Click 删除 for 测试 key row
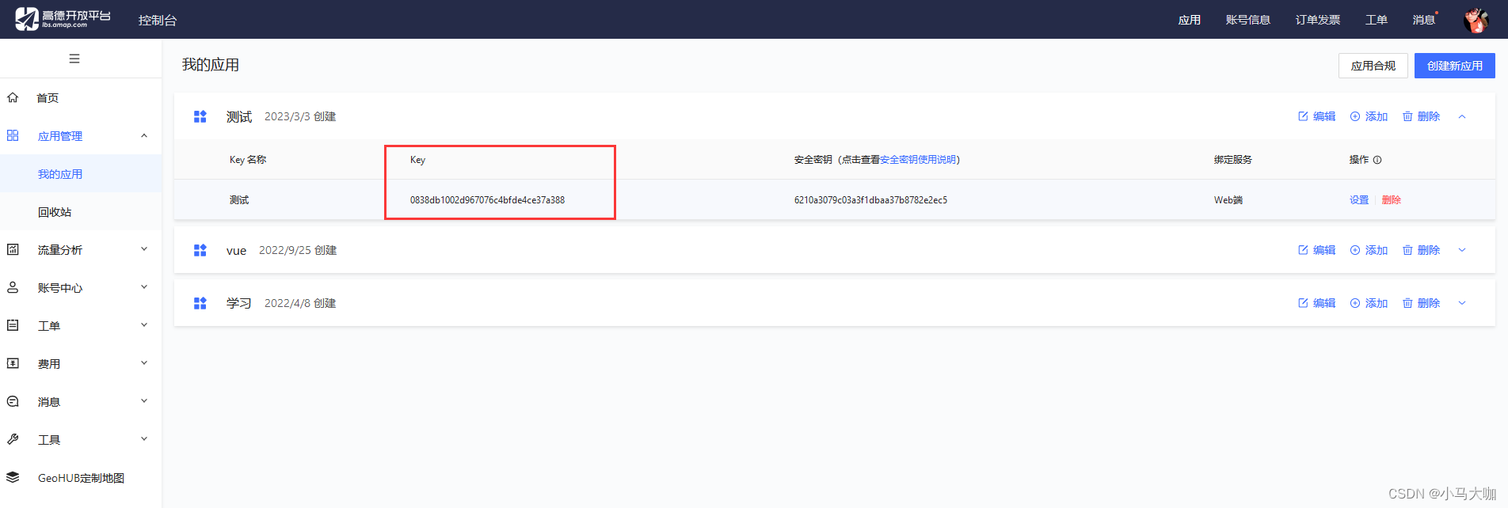The image size is (1508, 508). click(1392, 200)
